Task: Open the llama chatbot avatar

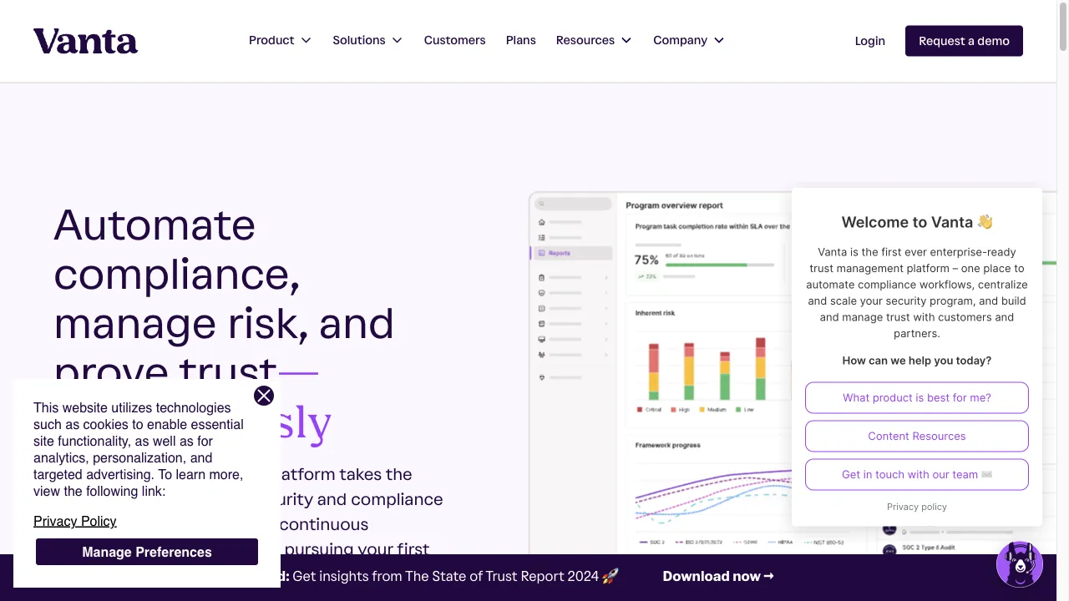Action: pyautogui.click(x=1020, y=564)
